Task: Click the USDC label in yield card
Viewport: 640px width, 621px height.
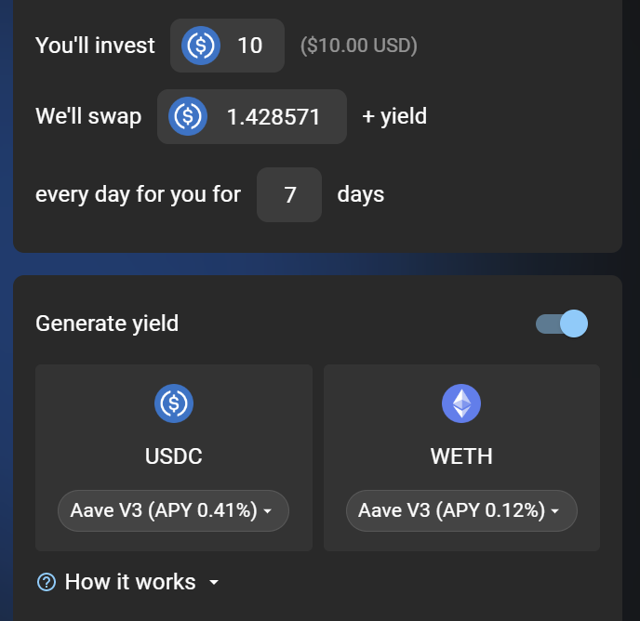Action: coord(174,456)
